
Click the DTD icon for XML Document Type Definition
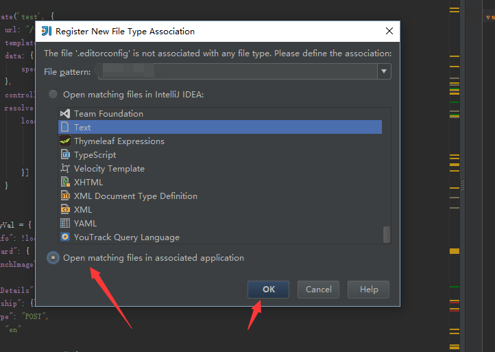point(65,196)
